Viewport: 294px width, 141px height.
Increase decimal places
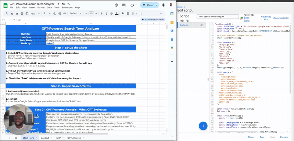(59, 14)
